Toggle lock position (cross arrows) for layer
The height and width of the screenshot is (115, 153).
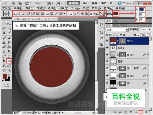point(121,35)
